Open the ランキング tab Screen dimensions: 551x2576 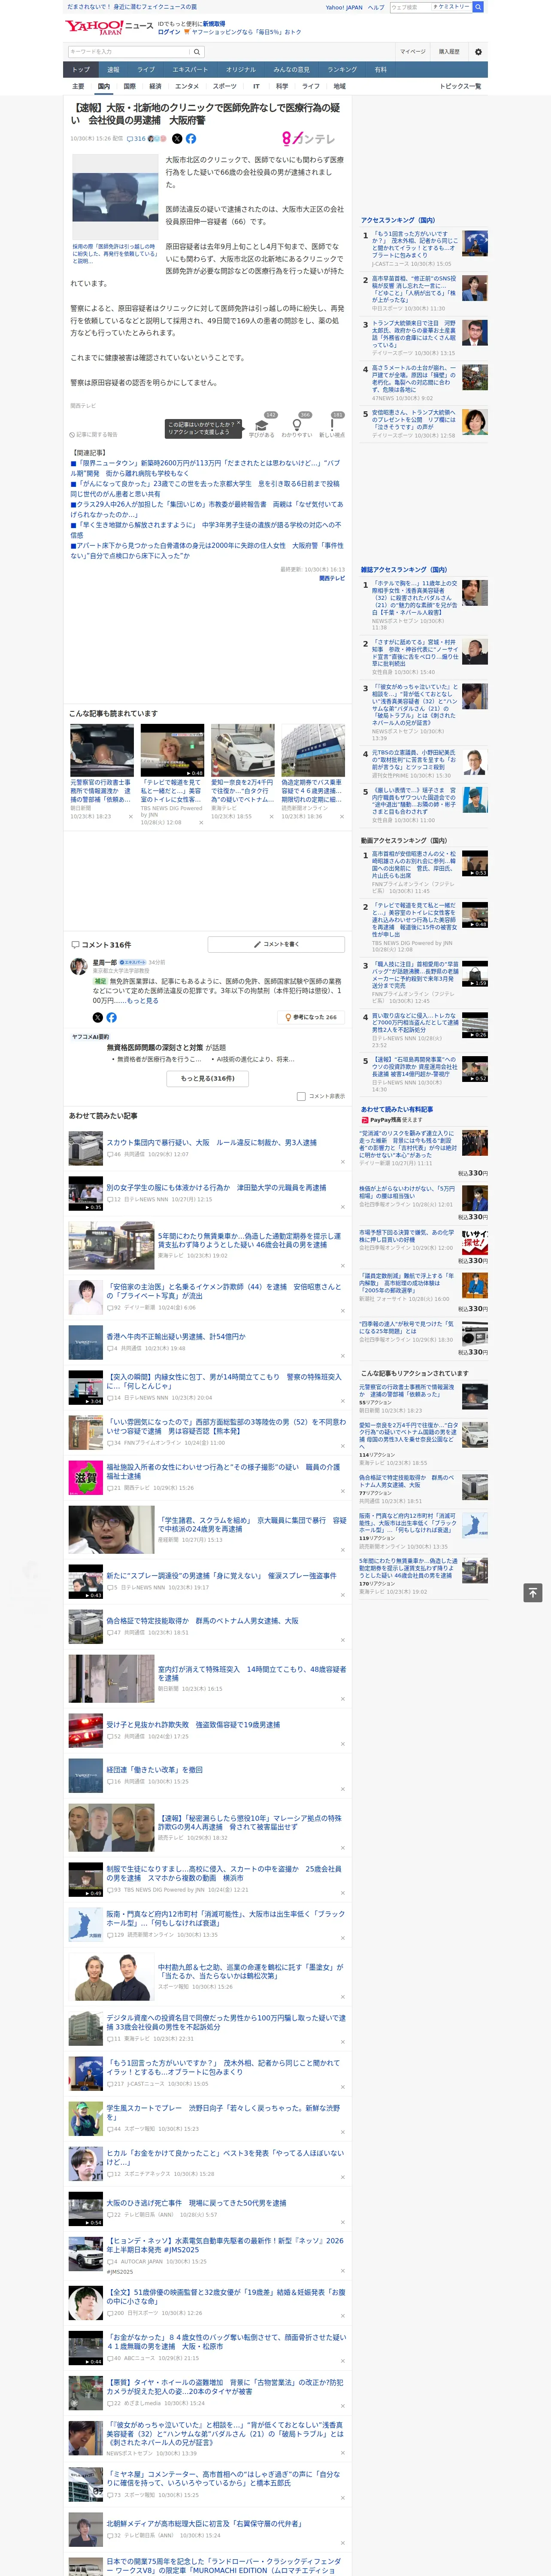pos(342,70)
